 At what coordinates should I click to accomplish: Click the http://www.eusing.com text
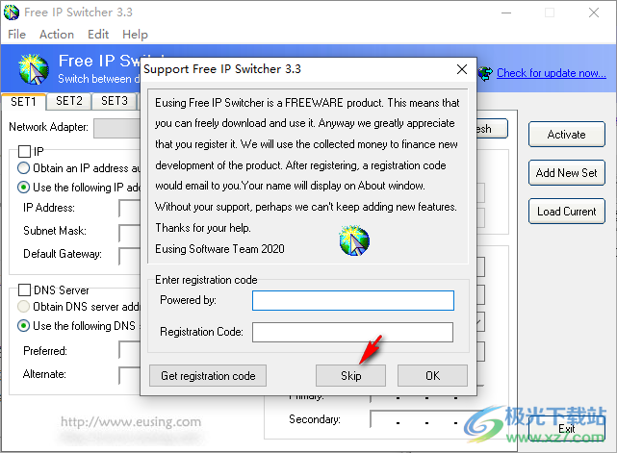click(131, 422)
